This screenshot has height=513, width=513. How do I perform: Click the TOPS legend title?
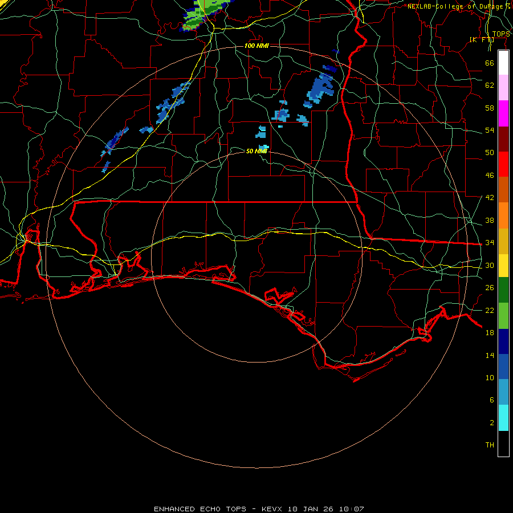point(501,34)
